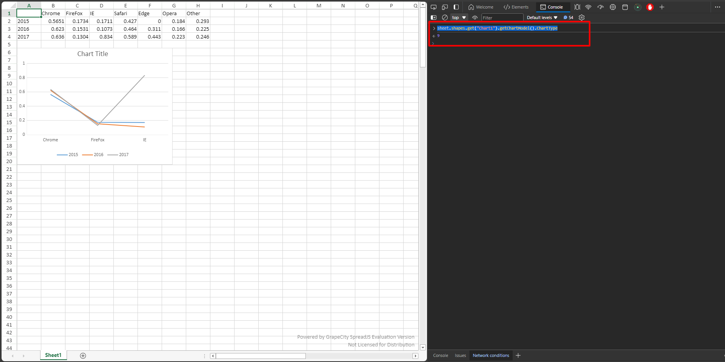This screenshot has height=362, width=725.
Task: Toggle device emulation icon in DevTools
Action: click(x=445, y=7)
